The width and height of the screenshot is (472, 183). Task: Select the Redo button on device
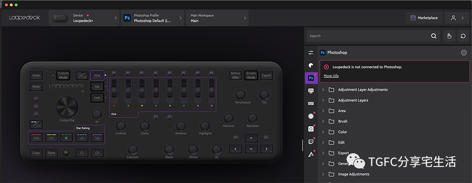point(36,86)
